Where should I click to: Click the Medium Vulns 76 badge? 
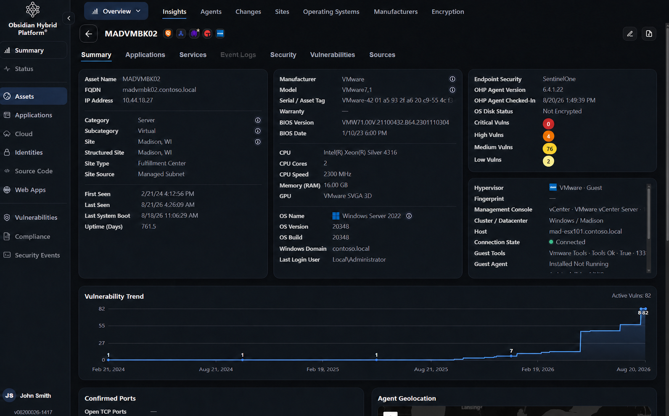[550, 149]
